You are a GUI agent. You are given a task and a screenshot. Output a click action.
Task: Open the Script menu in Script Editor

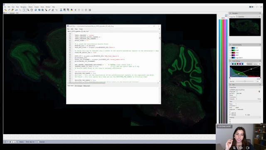pos(81,29)
